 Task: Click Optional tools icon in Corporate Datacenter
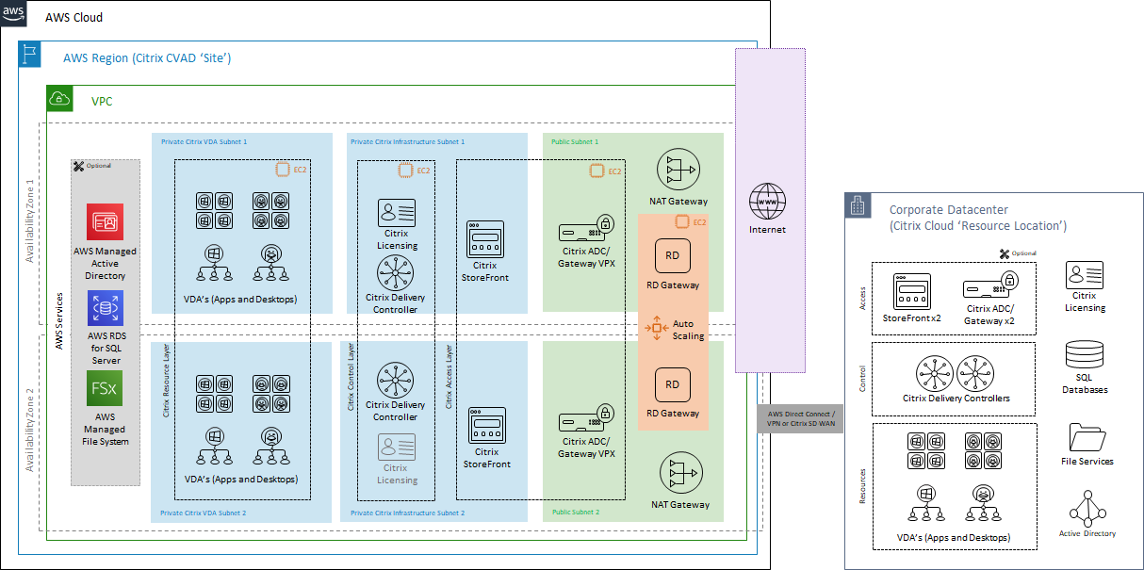pyautogui.click(x=1004, y=253)
